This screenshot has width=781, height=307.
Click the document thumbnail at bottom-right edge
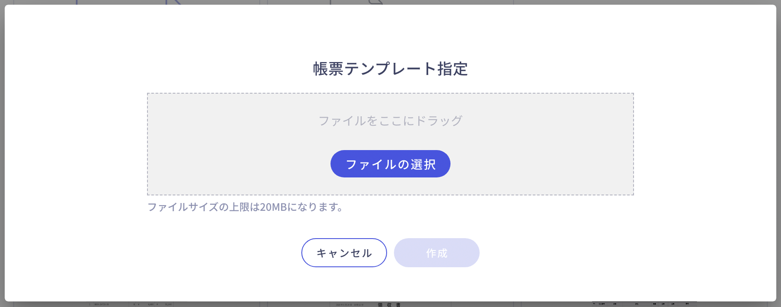pos(643,304)
